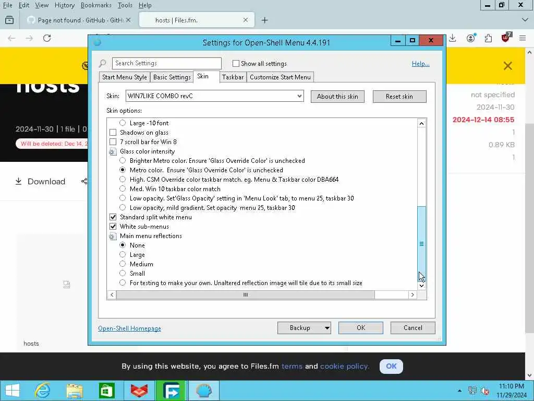The image size is (534, 401).
Task: Open Firefox recent browsing view icon
Action: (9, 20)
